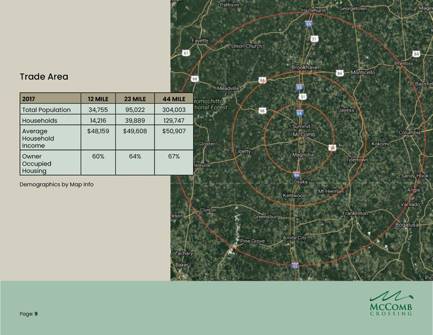Click the US 84 shield near Prentiss
Viewport: 433px width, 335px height.
416,54
